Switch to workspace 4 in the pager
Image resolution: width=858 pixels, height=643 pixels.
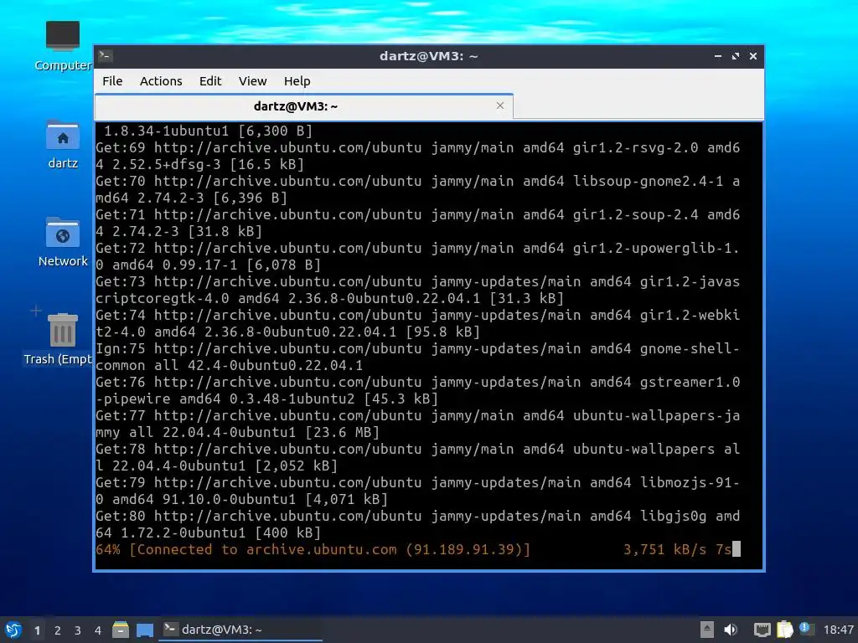pos(98,630)
